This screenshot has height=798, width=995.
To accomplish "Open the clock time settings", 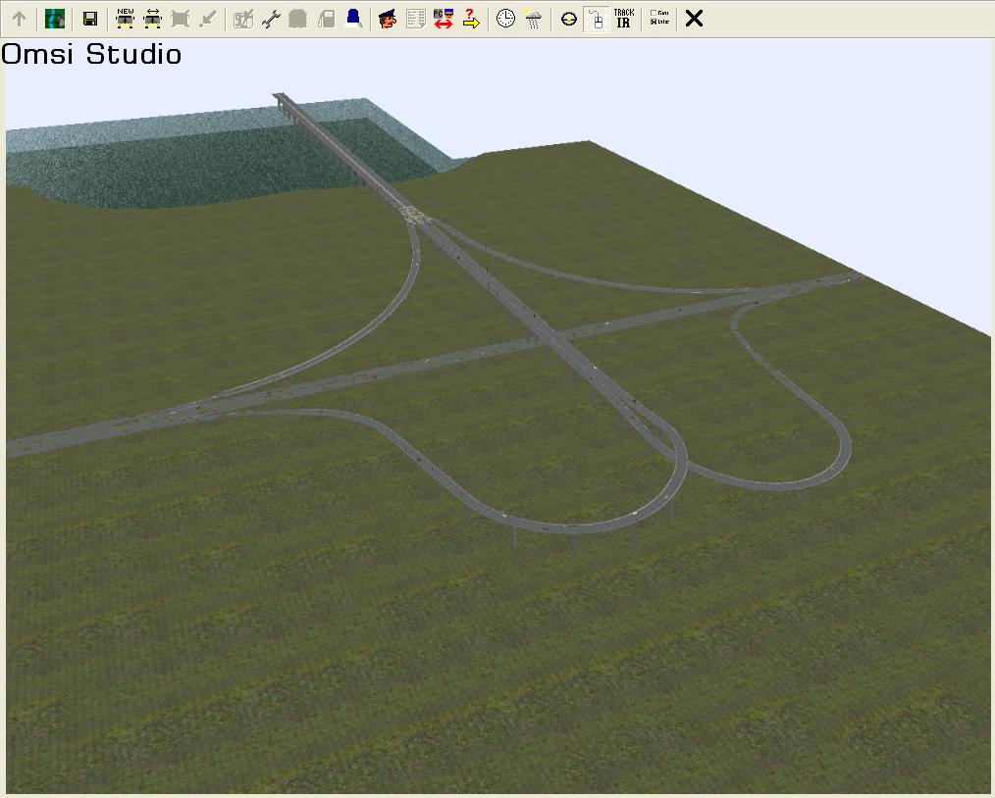I will 505,19.
